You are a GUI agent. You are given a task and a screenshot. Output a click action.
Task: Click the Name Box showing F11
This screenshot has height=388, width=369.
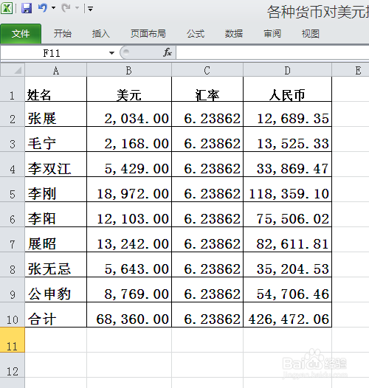point(52,53)
